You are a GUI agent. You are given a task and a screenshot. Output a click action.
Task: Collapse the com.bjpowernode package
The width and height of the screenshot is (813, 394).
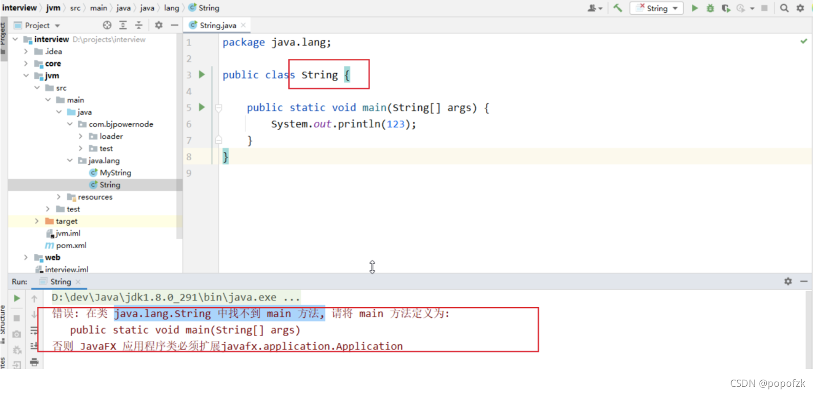tap(70, 124)
